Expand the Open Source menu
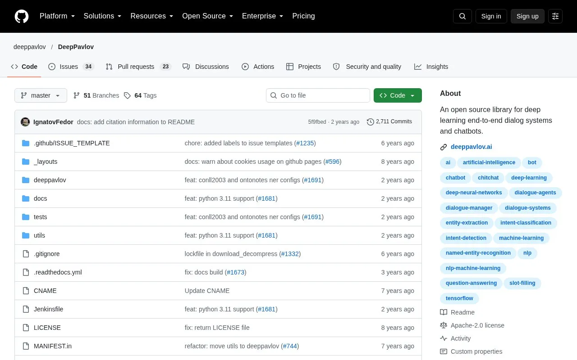 [208, 16]
